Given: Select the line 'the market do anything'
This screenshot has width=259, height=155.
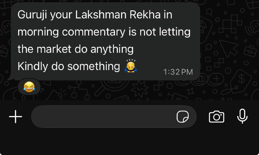Looking at the screenshot, I should click(75, 49).
